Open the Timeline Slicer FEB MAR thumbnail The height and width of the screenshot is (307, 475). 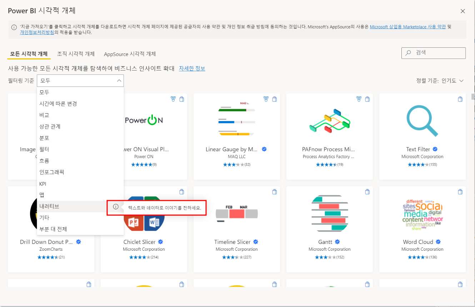click(x=237, y=213)
